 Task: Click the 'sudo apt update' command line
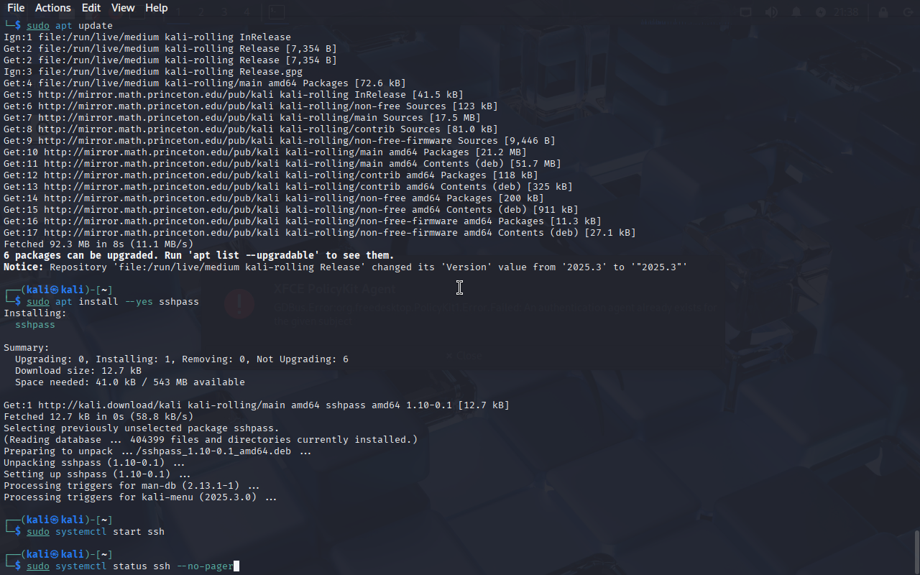pyautogui.click(x=70, y=26)
